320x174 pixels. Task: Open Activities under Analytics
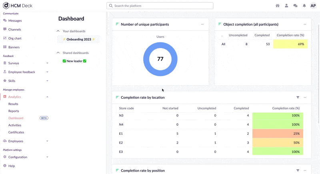[15, 125]
